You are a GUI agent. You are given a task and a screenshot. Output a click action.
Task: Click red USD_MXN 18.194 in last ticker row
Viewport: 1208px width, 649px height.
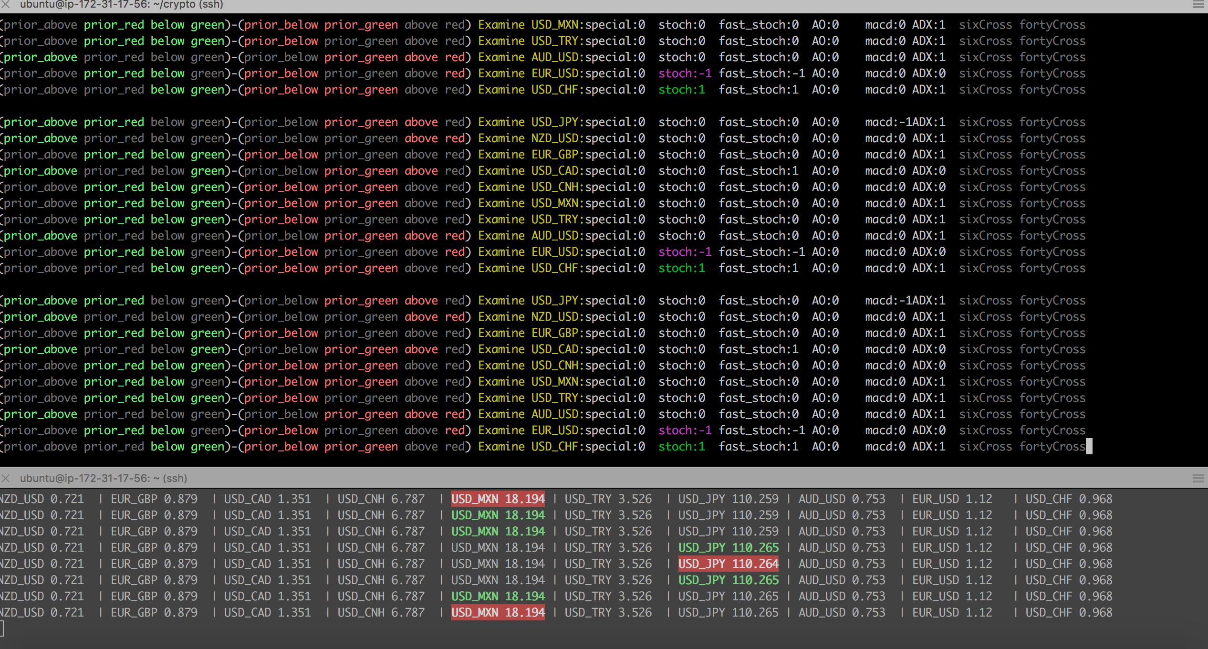[498, 613]
